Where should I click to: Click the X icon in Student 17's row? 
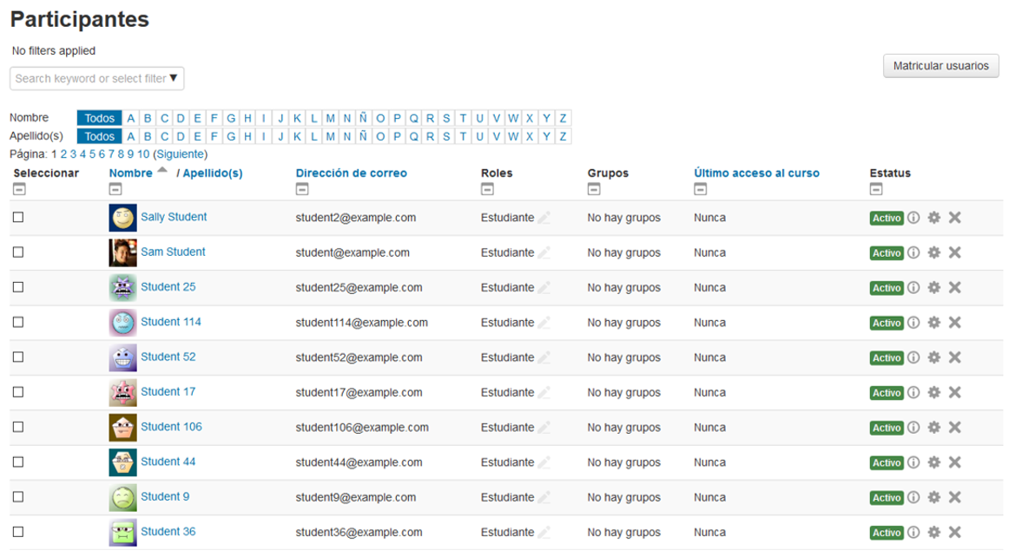954,392
